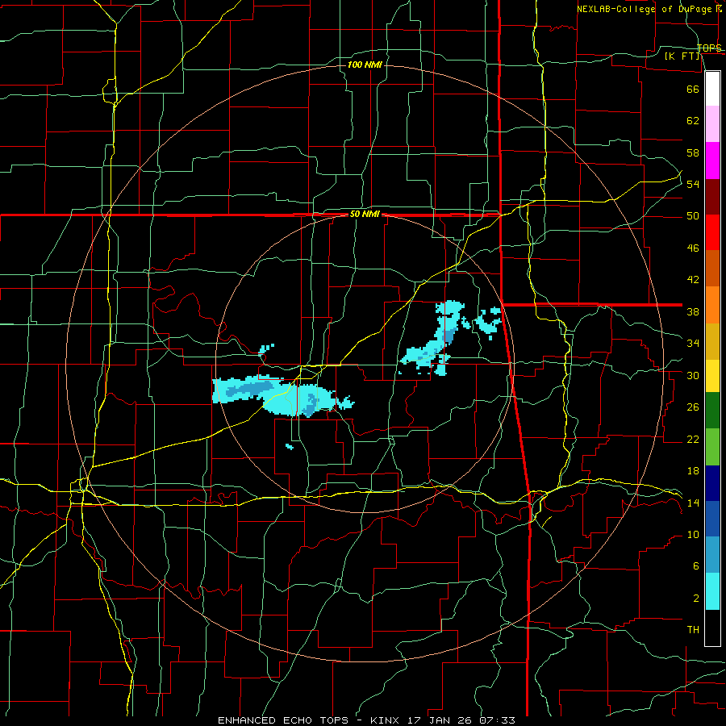The image size is (726, 726).
Task: Click the bright orange legend swatch
Action: [x=712, y=305]
